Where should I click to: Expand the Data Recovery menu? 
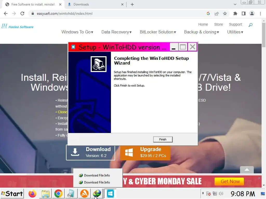pos(117,32)
